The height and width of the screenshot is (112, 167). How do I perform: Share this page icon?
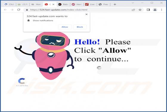pos(133,10)
